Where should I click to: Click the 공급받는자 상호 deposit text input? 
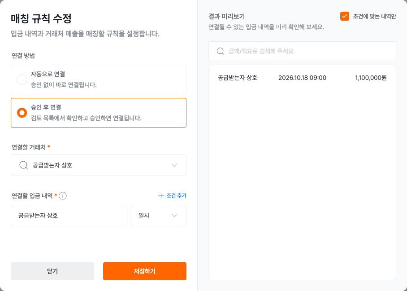click(69, 216)
